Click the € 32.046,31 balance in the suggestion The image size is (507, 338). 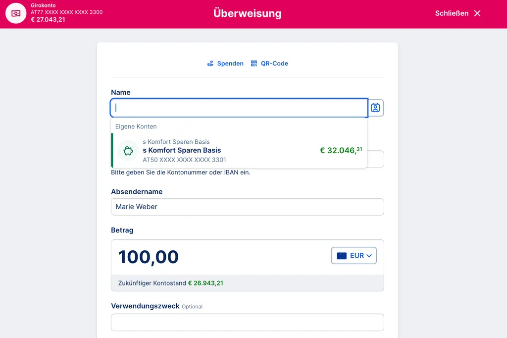click(341, 150)
